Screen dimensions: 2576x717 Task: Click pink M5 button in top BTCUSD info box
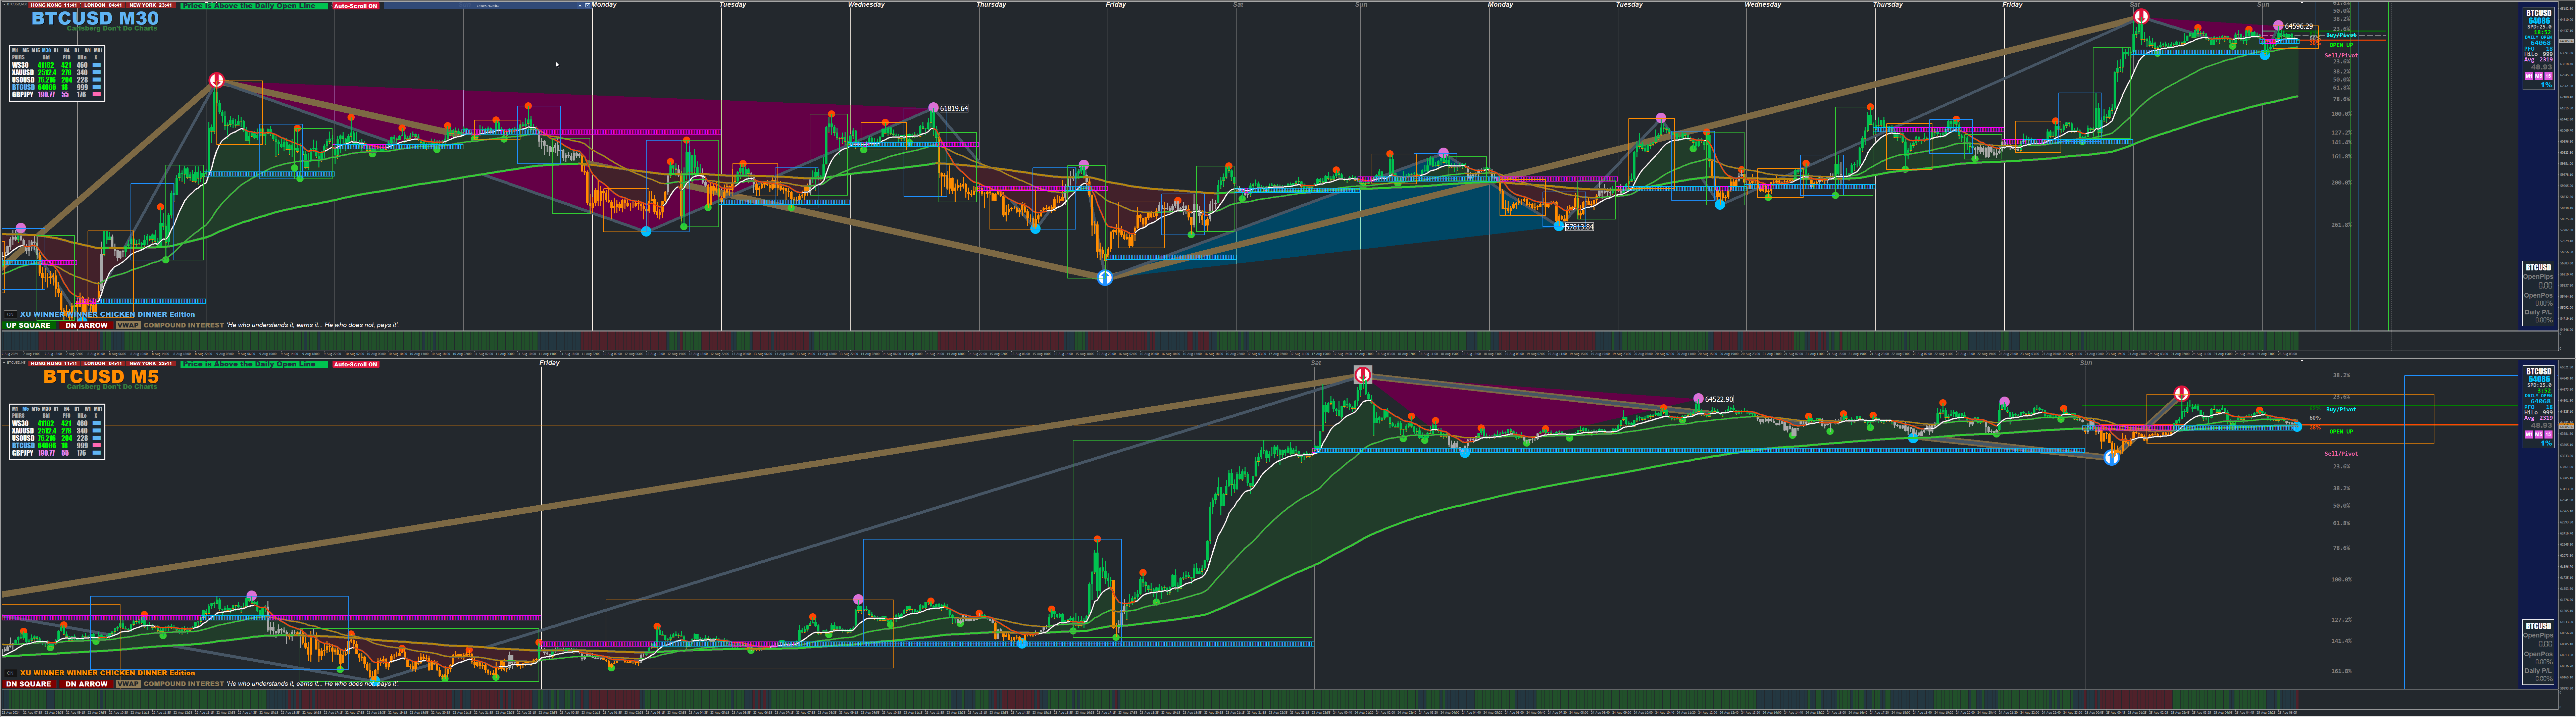click(x=2539, y=76)
